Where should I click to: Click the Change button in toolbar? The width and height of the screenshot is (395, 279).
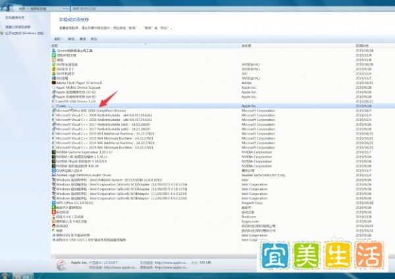[x=82, y=39]
